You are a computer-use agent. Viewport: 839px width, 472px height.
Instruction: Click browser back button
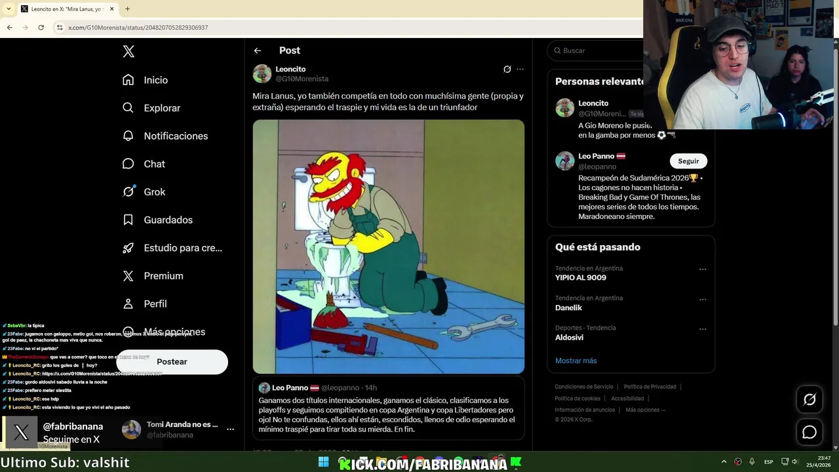[x=9, y=28]
